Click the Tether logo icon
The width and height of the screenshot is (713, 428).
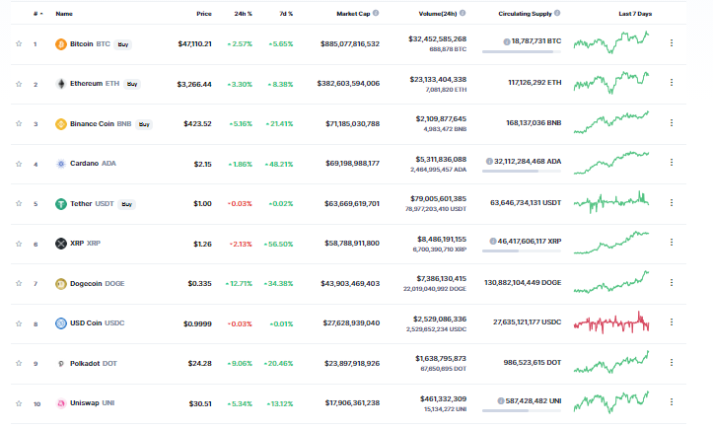[x=61, y=204]
